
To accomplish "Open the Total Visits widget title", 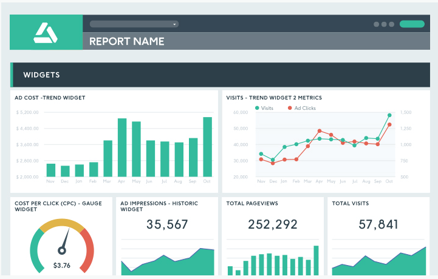I will [351, 203].
